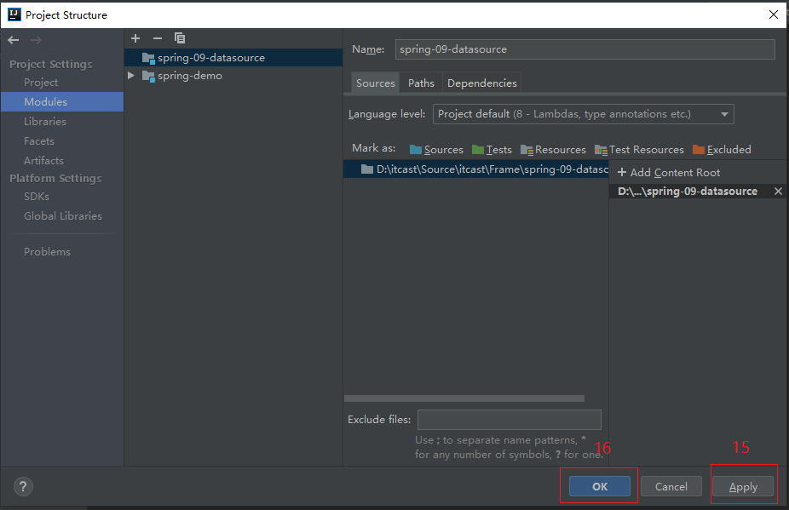This screenshot has width=789, height=510.
Task: Switch to the Dependencies tab
Action: coord(481,83)
